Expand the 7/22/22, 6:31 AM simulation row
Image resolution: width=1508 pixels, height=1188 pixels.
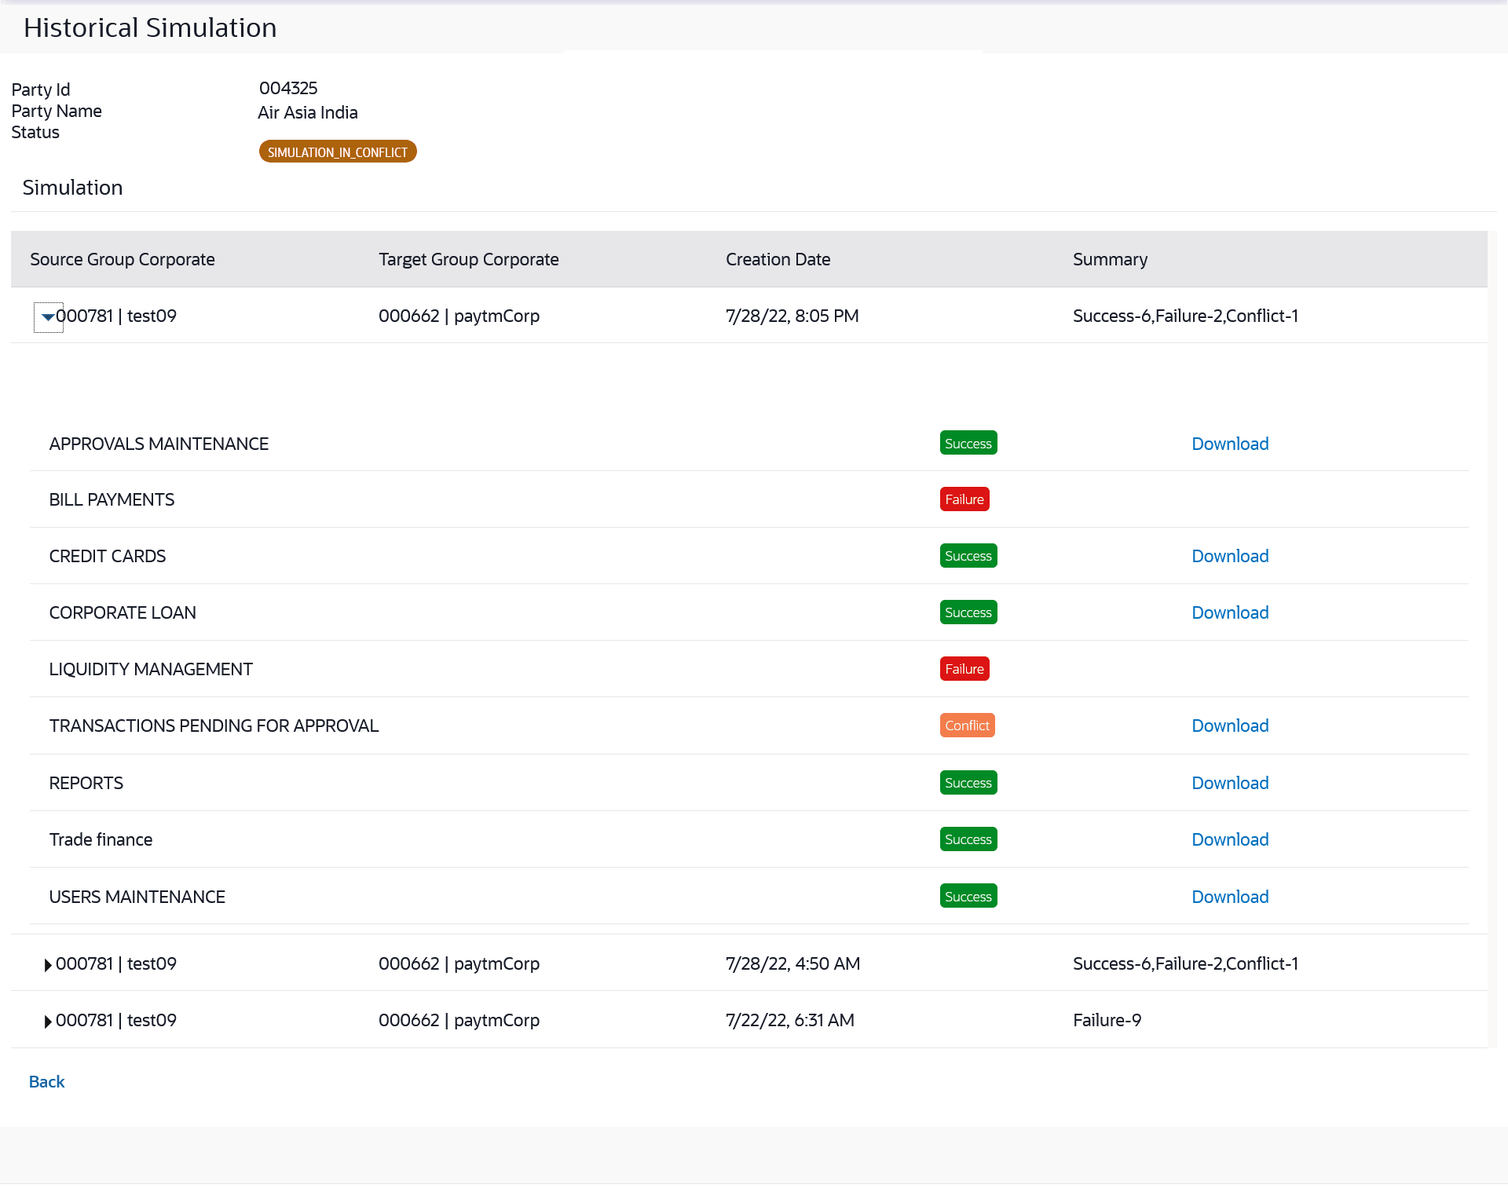[x=48, y=1022]
